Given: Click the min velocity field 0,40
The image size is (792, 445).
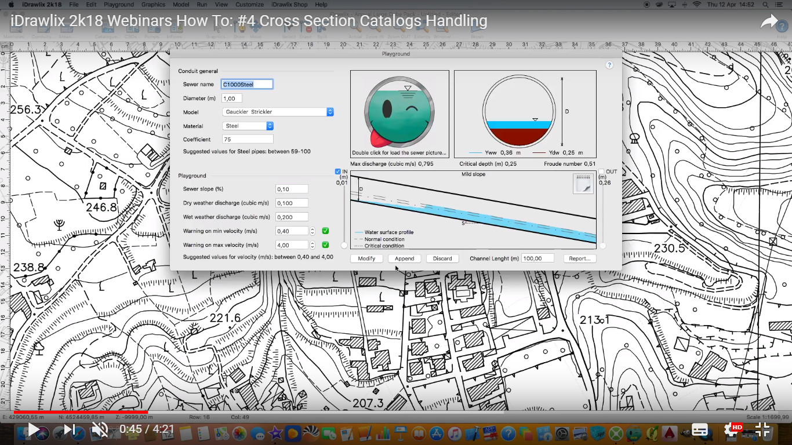Looking at the screenshot, I should click(x=292, y=231).
